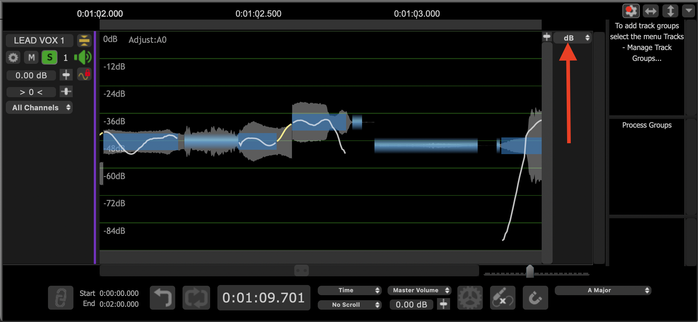The width and height of the screenshot is (698, 322).
Task: Open the A Major key dropdown
Action: tap(603, 290)
